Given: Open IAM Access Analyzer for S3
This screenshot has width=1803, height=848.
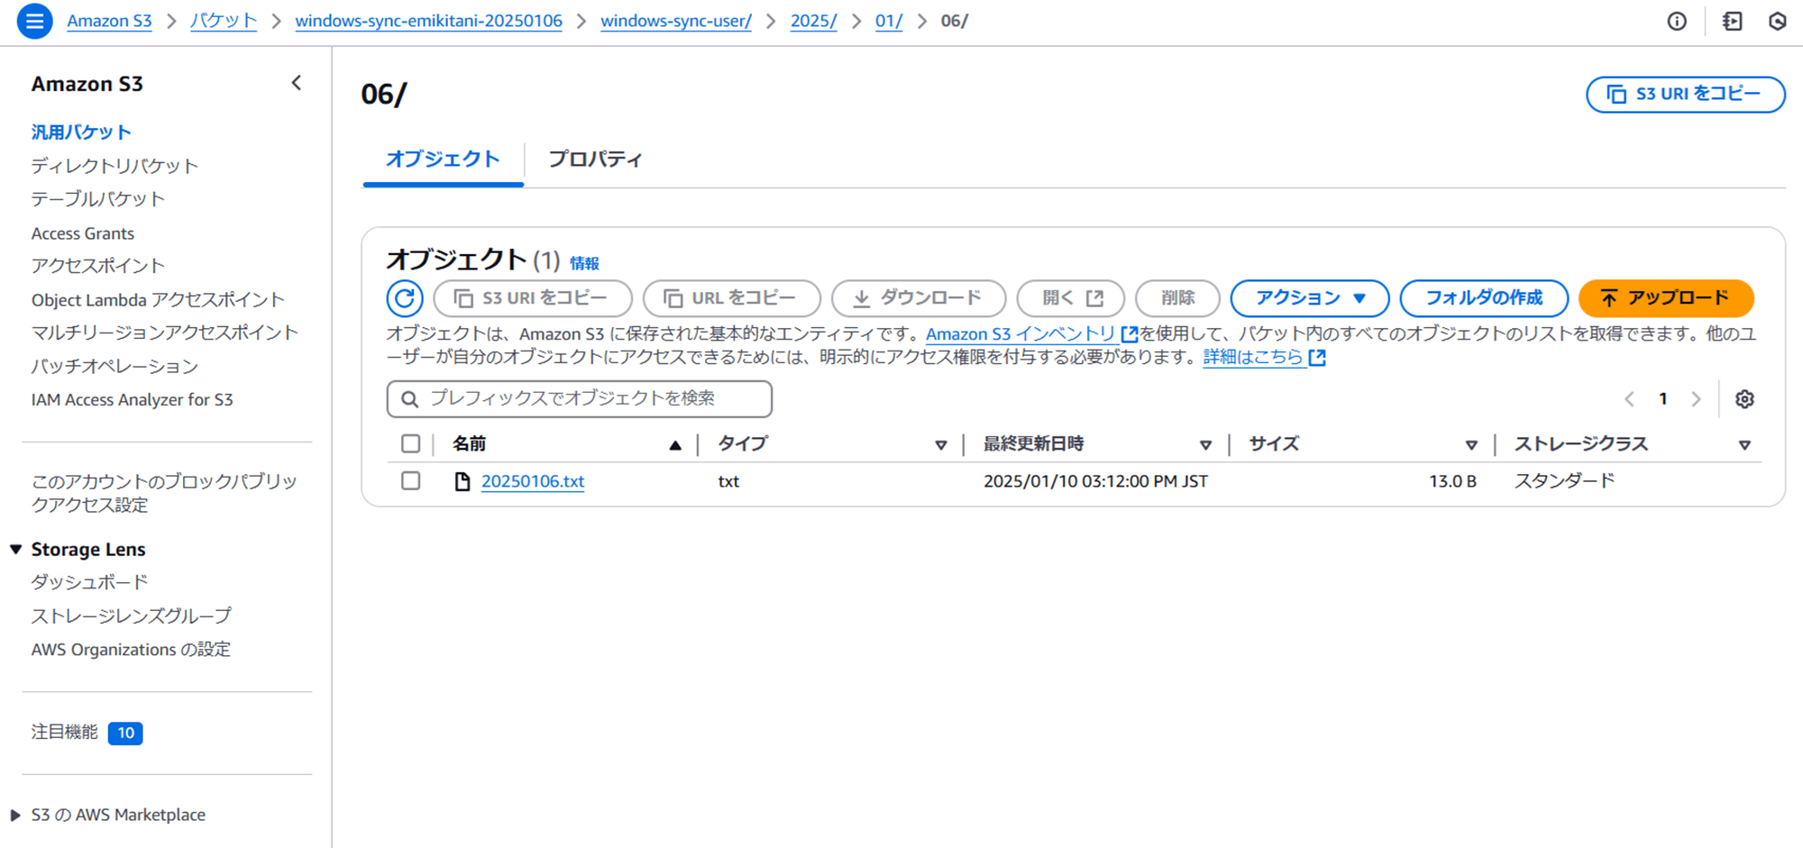Looking at the screenshot, I should click(x=133, y=400).
